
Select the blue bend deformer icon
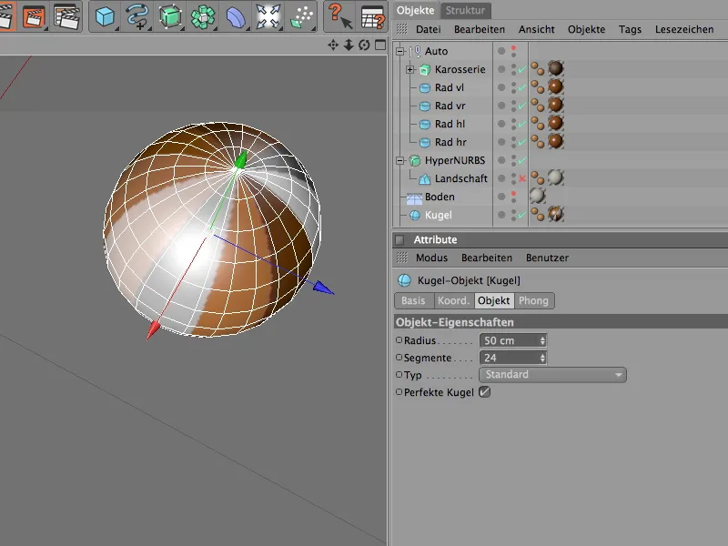[x=235, y=16]
